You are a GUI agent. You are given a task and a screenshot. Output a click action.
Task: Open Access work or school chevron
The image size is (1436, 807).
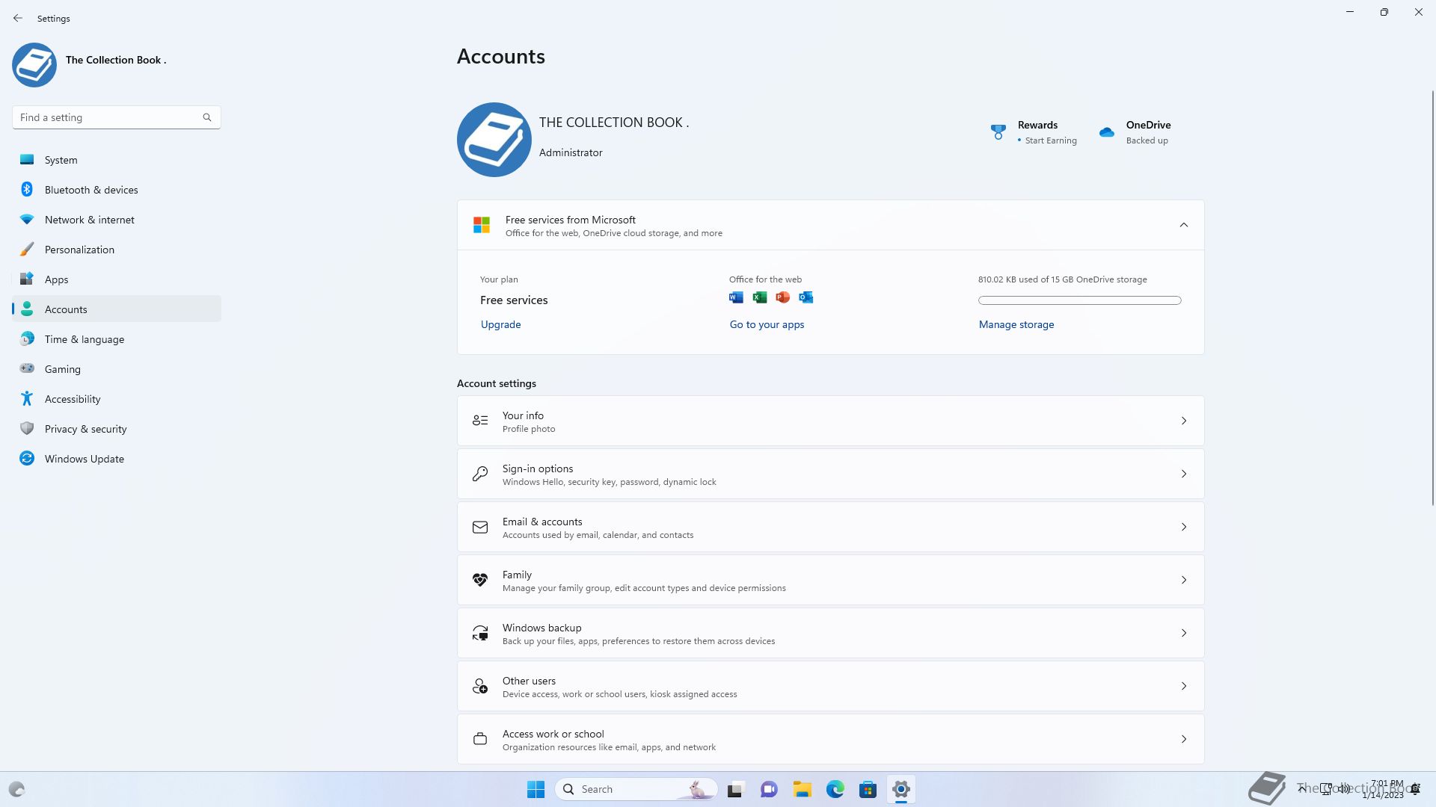1183,739
